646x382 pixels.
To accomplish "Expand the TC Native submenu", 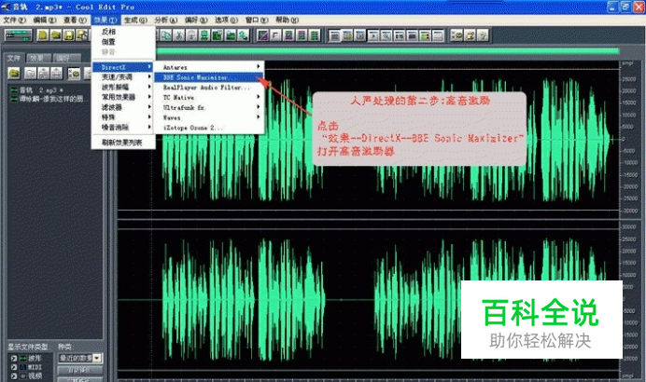I will click(x=209, y=98).
